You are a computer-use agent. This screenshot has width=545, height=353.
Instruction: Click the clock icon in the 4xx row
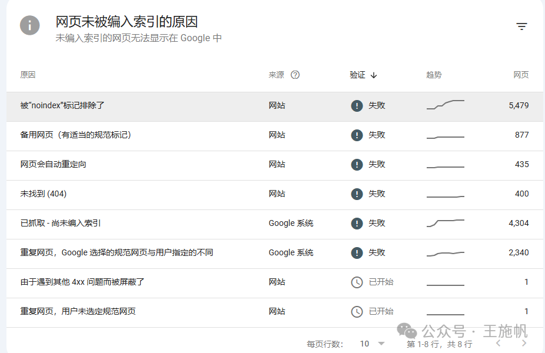(357, 282)
